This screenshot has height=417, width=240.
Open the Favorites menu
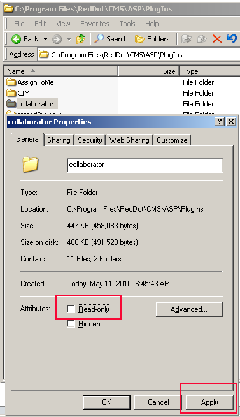click(x=94, y=24)
